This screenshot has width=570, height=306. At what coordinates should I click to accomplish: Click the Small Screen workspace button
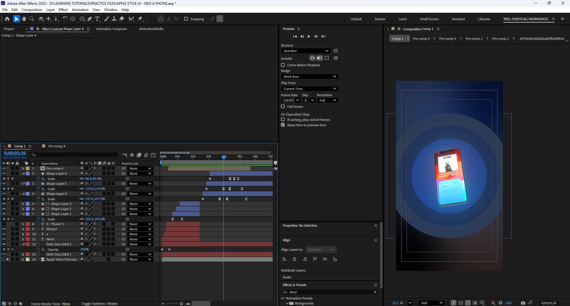pyautogui.click(x=429, y=19)
